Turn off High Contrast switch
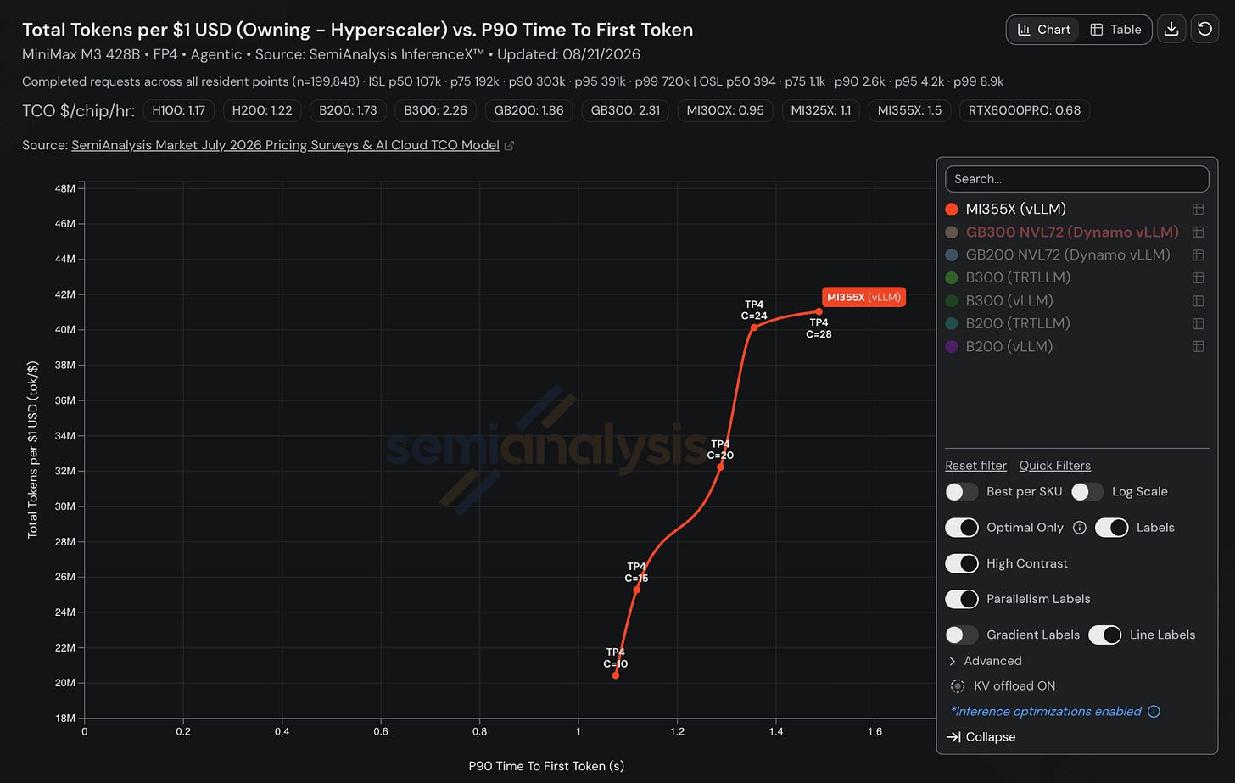The height and width of the screenshot is (783, 1235). [962, 563]
